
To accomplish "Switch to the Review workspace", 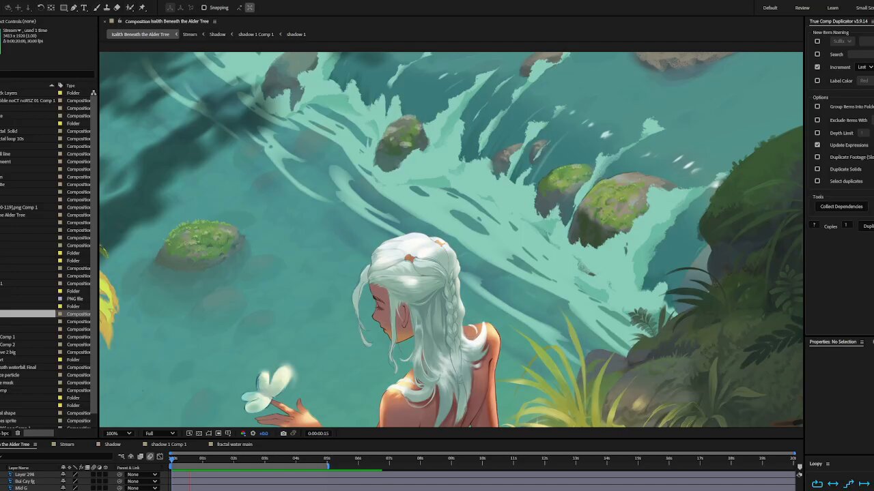I will [x=802, y=8].
